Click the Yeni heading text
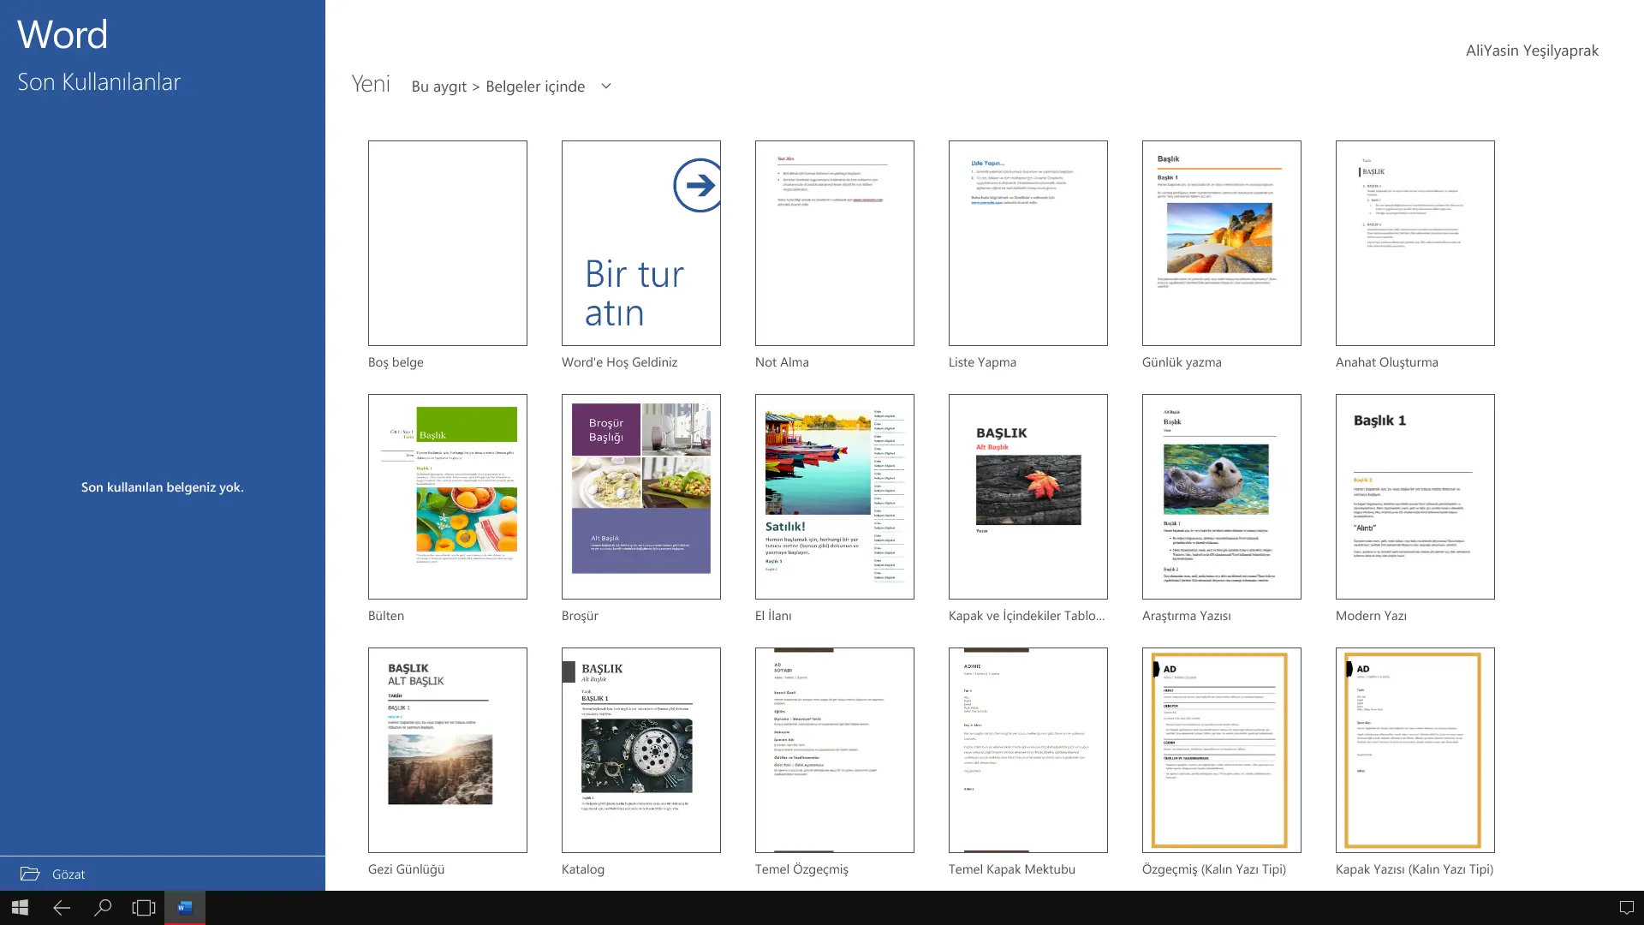 [x=371, y=84]
